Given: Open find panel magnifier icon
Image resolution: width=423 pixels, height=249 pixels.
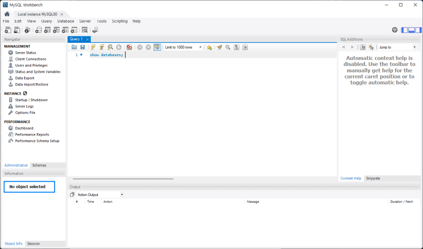Looking at the screenshot, I should point(228,47).
